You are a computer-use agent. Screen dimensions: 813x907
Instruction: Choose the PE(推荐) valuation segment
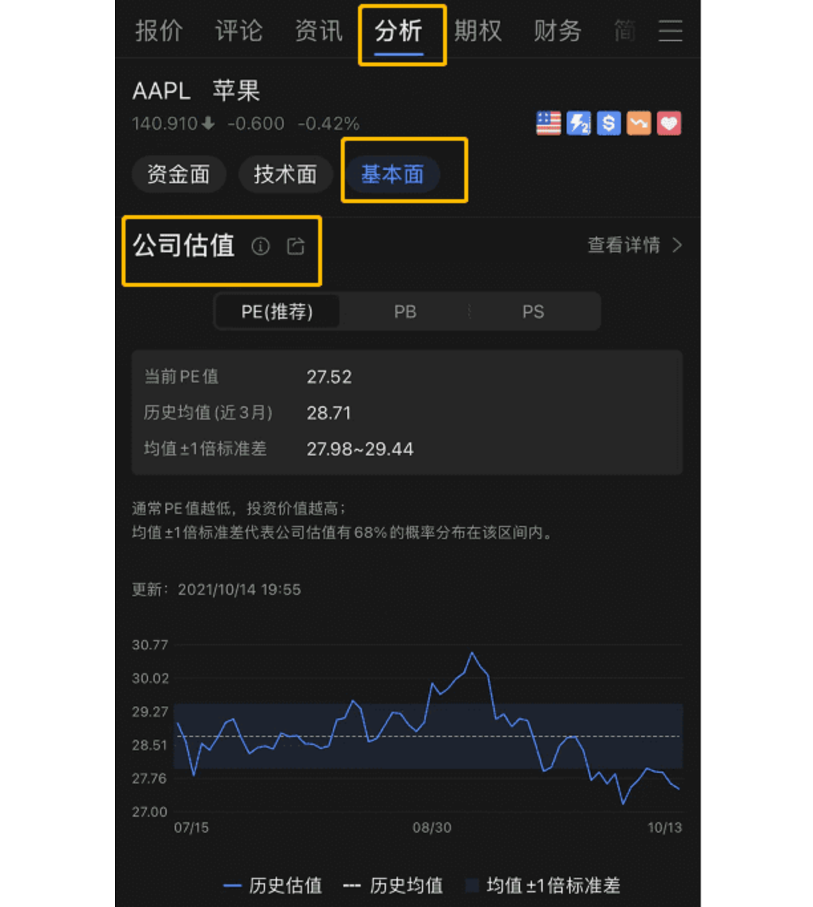point(277,311)
